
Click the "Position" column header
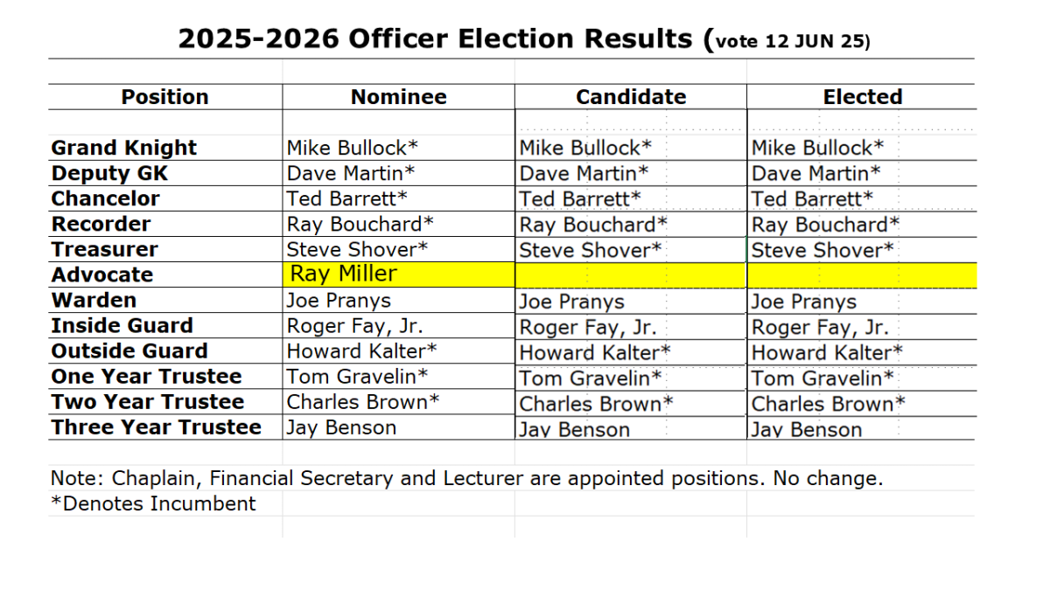(164, 97)
